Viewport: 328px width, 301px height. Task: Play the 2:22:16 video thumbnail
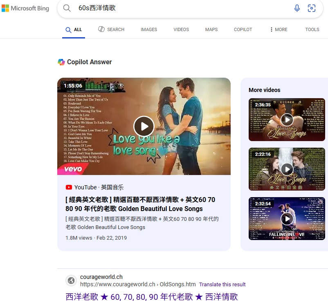click(x=287, y=169)
